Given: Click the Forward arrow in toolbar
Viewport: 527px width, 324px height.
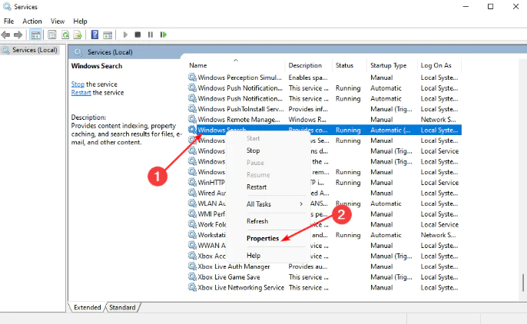Looking at the screenshot, I should 17,35.
